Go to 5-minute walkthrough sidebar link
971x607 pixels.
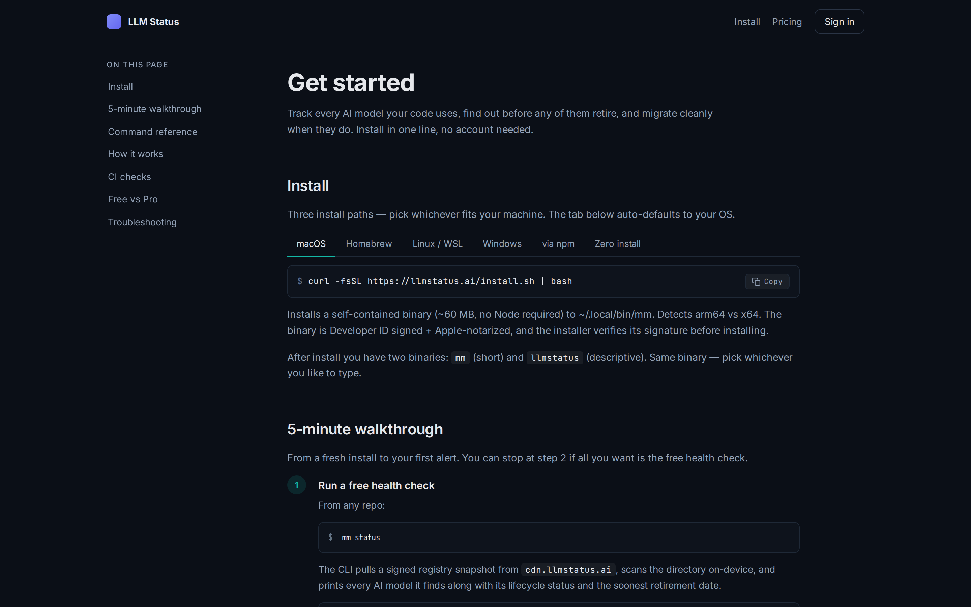154,109
